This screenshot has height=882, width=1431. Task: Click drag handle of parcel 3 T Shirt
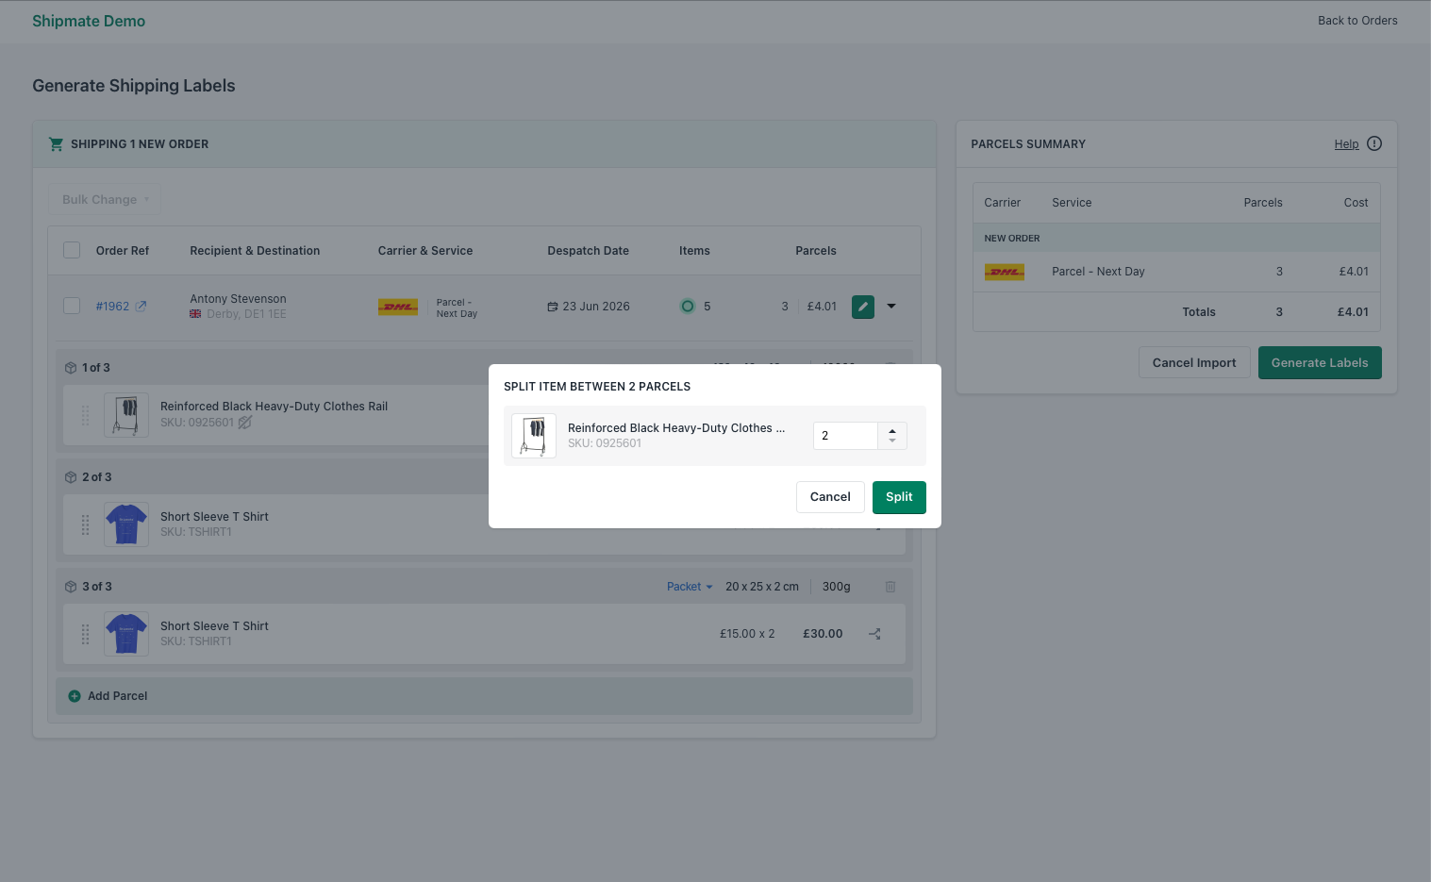click(x=85, y=634)
